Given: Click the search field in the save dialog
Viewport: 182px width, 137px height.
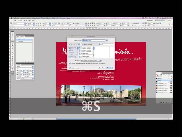Looking at the screenshot, I should (107, 45).
